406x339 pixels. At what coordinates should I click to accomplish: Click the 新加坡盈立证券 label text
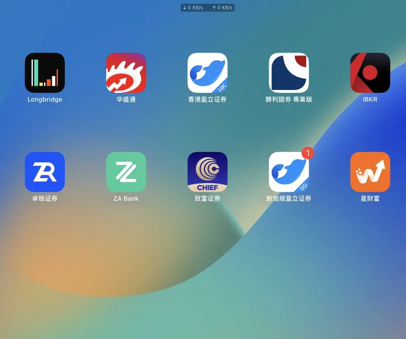click(x=289, y=198)
